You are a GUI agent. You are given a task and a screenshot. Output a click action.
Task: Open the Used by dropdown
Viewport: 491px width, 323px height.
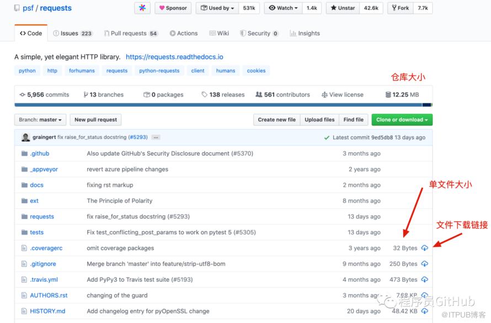coord(217,8)
